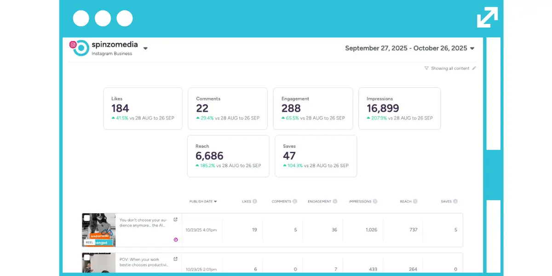
Task: Click the Reach column info icon
Action: 415,201
